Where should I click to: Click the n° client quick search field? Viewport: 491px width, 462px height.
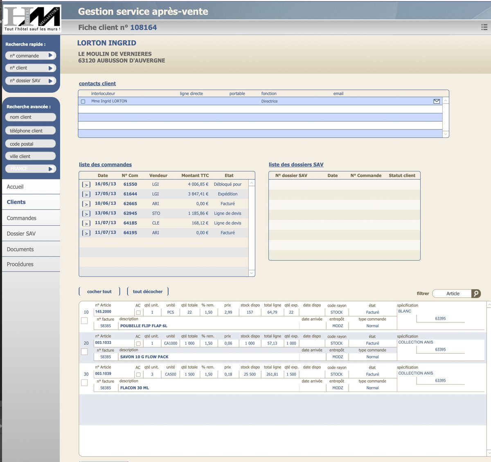pos(27,68)
